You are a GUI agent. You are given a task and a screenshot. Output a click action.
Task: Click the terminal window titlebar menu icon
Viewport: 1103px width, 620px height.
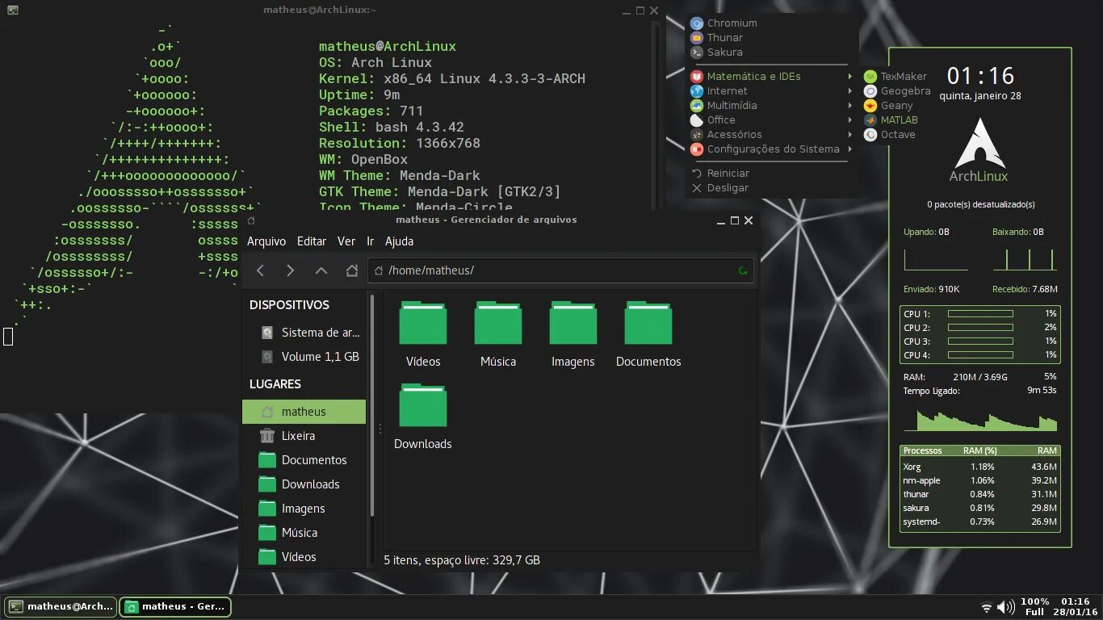(x=12, y=10)
